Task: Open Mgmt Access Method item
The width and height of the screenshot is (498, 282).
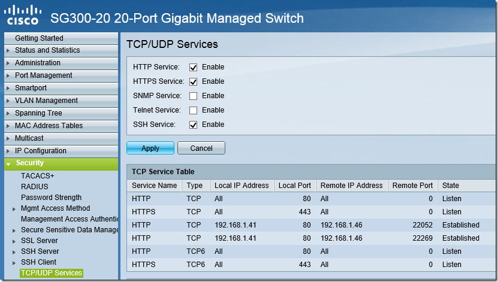Action: tap(56, 208)
